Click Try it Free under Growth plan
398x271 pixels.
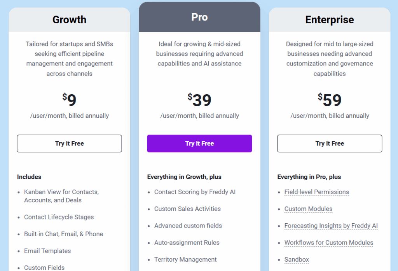pyautogui.click(x=69, y=143)
